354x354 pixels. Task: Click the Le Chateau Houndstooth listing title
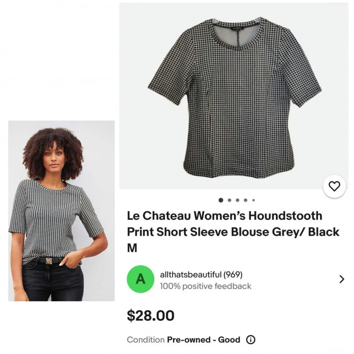(x=233, y=232)
